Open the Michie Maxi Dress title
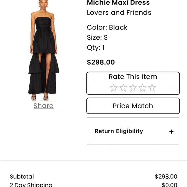Screen dimensions: 187x187 click(x=118, y=3)
